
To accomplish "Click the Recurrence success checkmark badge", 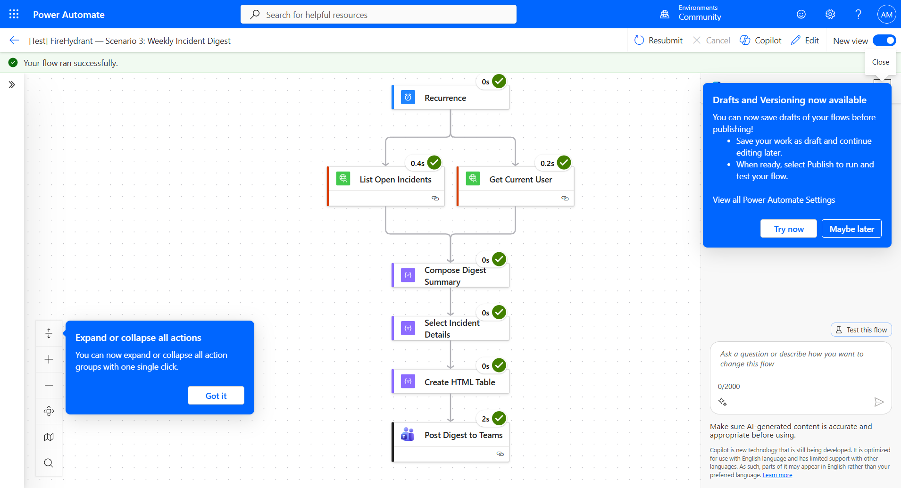I will (499, 81).
